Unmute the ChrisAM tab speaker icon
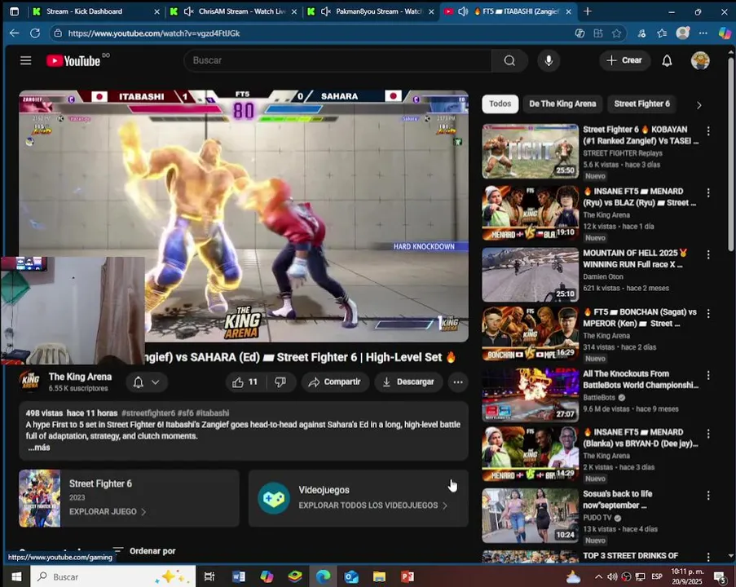This screenshot has height=587, width=736. 189,11
